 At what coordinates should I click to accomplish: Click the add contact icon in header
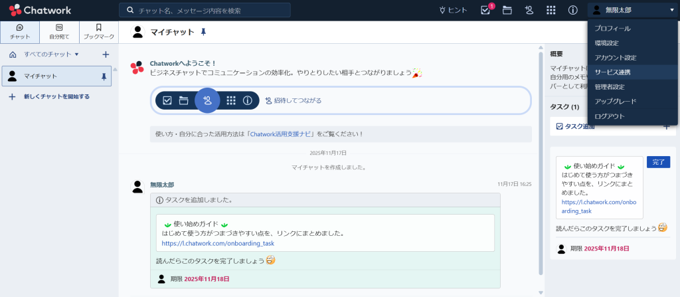tap(529, 10)
